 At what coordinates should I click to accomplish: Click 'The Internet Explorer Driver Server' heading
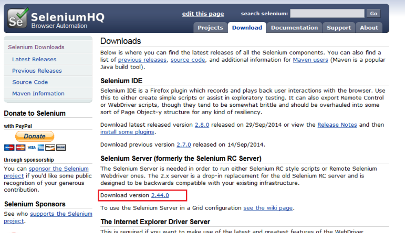click(155, 221)
